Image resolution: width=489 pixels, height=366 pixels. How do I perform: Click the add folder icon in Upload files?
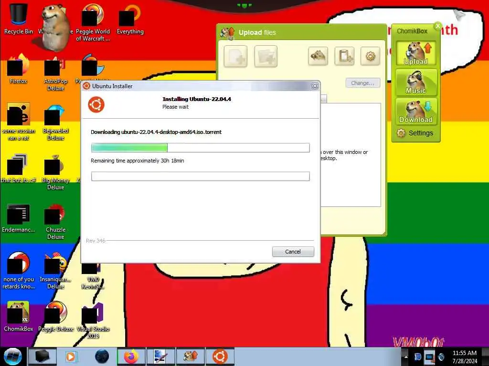266,56
